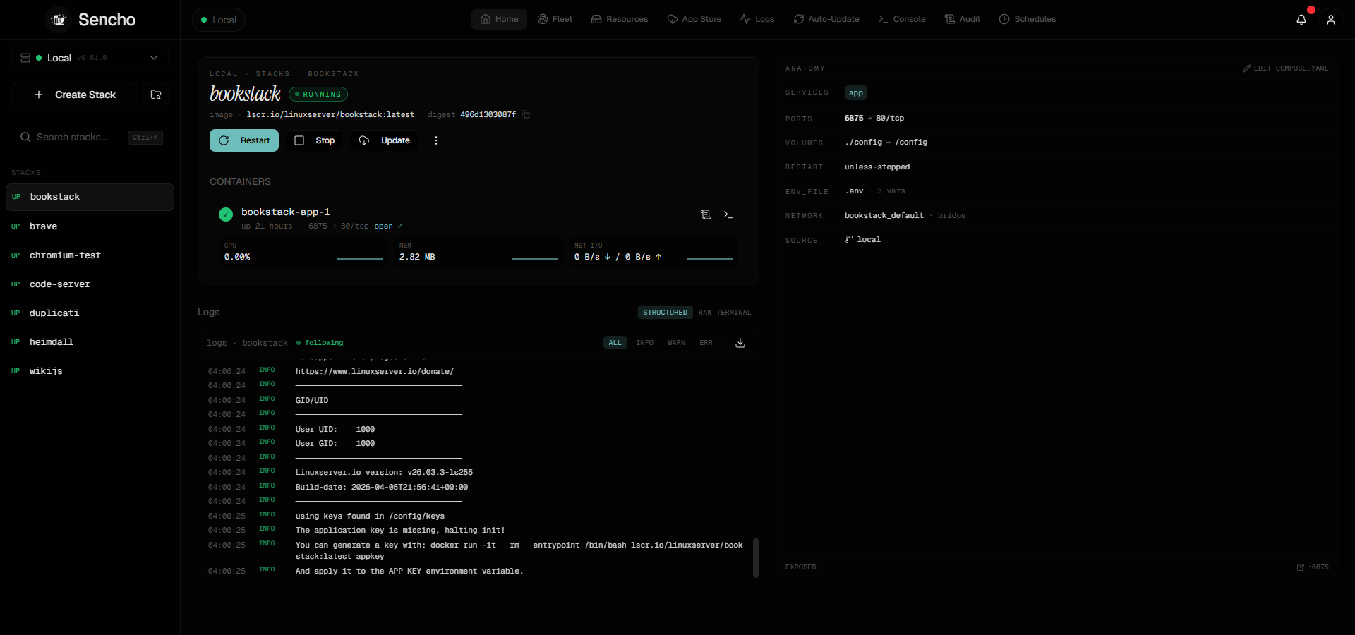1355x635 pixels.
Task: Select the duplicati stack
Action: [90, 313]
